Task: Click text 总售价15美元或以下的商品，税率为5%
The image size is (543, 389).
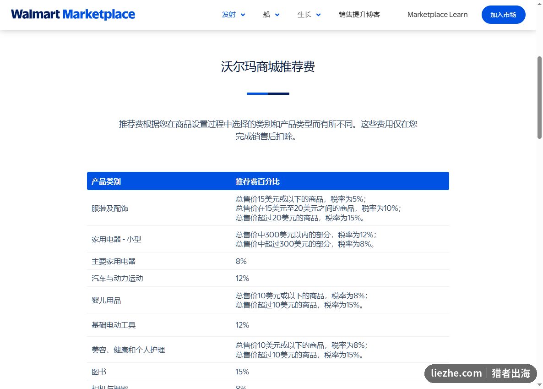Action: [301, 199]
